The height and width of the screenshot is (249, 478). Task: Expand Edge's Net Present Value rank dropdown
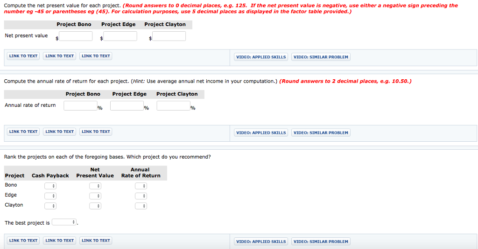95,195
